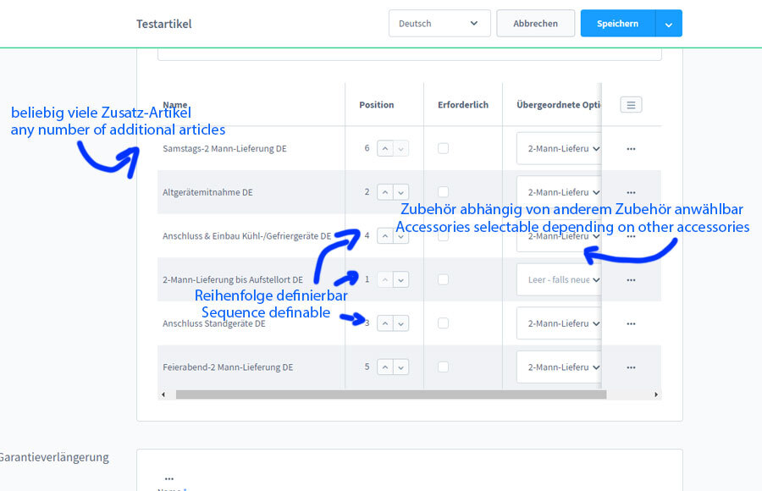Open column settings list icon in table header
Screen dimensions: 762x491
(x=631, y=105)
